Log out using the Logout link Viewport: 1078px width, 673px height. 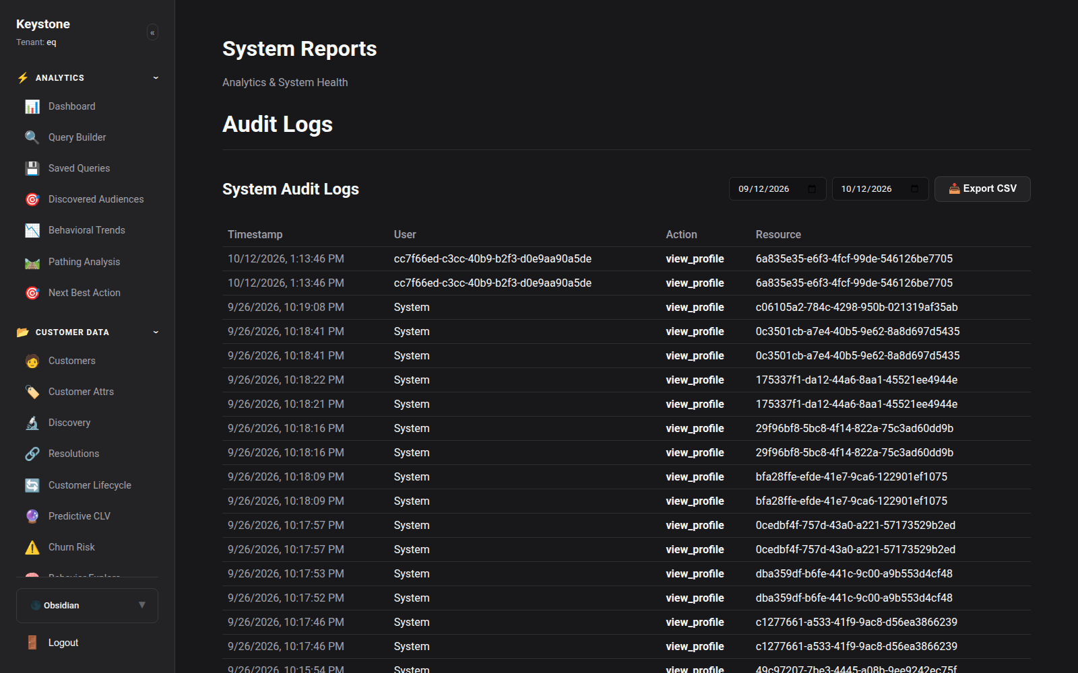click(x=63, y=643)
